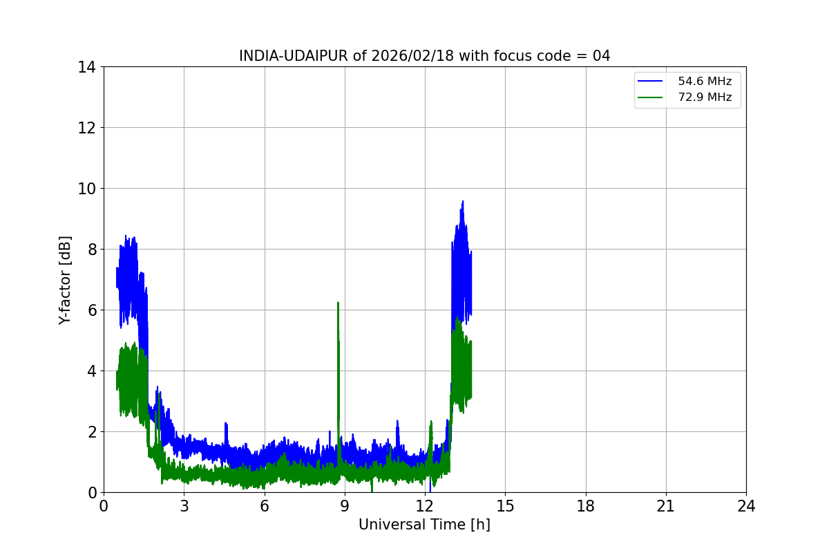Click the green line sample in the legend
Image resolution: width=829 pixels, height=553 pixels.
click(x=651, y=97)
